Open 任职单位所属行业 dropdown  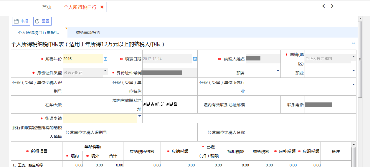click(x=354, y=85)
